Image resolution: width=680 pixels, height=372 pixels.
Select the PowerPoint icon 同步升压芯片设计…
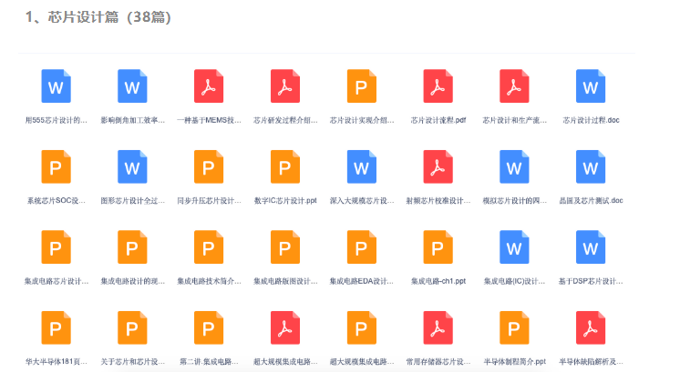tap(209, 167)
